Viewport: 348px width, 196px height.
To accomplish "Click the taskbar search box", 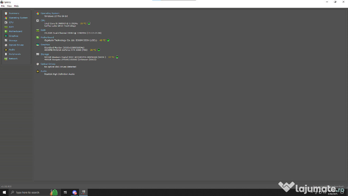I will click(x=34, y=193).
